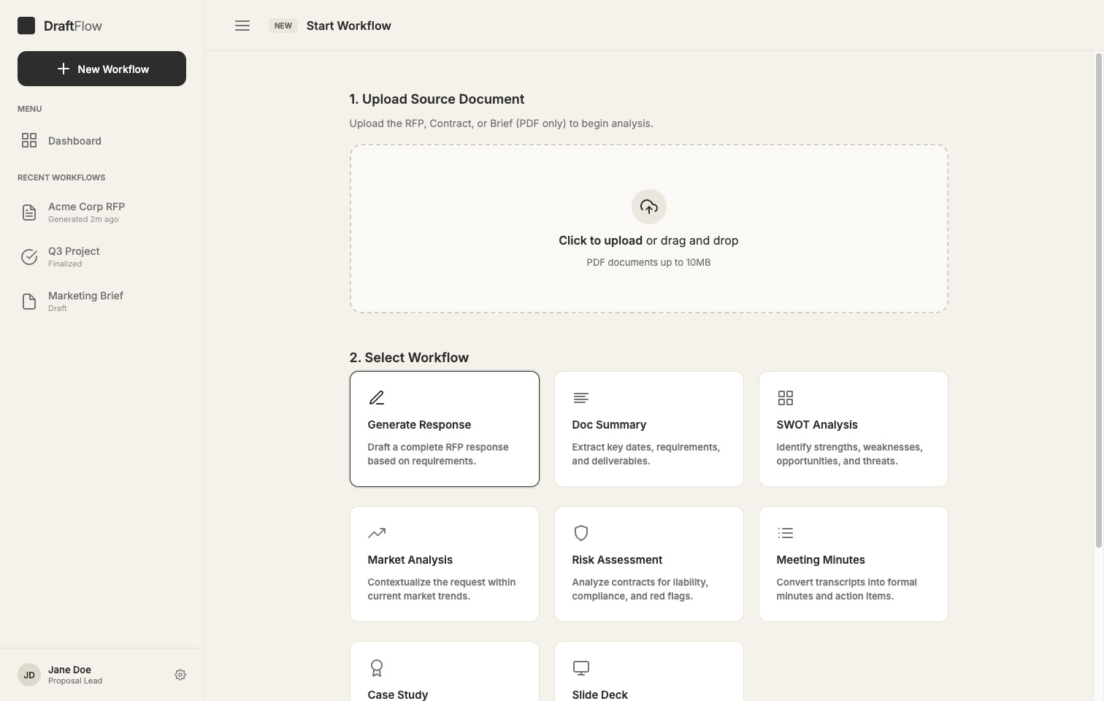Click the JD profile avatar
The image size is (1104, 701).
[x=28, y=674]
